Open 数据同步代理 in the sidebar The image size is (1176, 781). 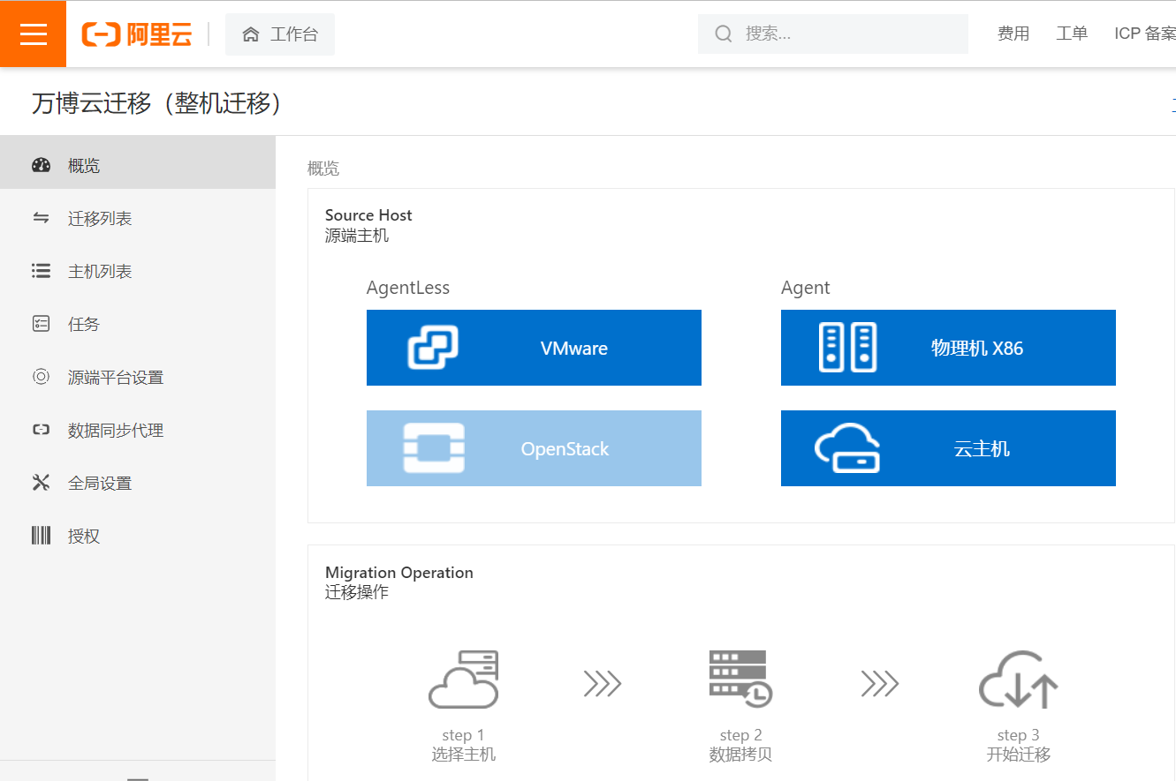pyautogui.click(x=138, y=430)
